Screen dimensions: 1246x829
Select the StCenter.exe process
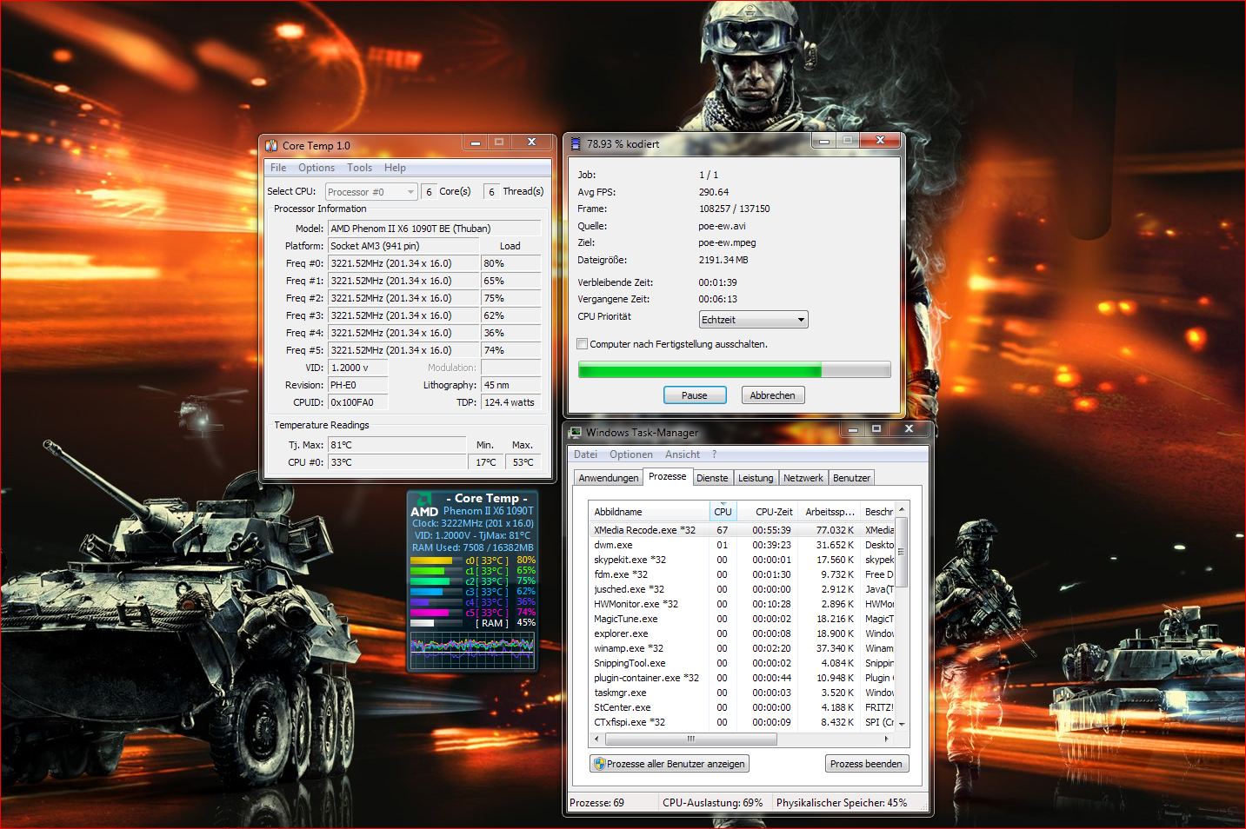tap(742, 707)
